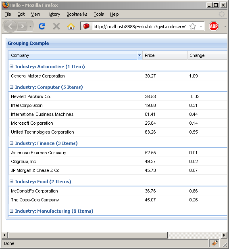Reload the page with the Reload icon
The image size is (229, 249).
tap(42, 26)
